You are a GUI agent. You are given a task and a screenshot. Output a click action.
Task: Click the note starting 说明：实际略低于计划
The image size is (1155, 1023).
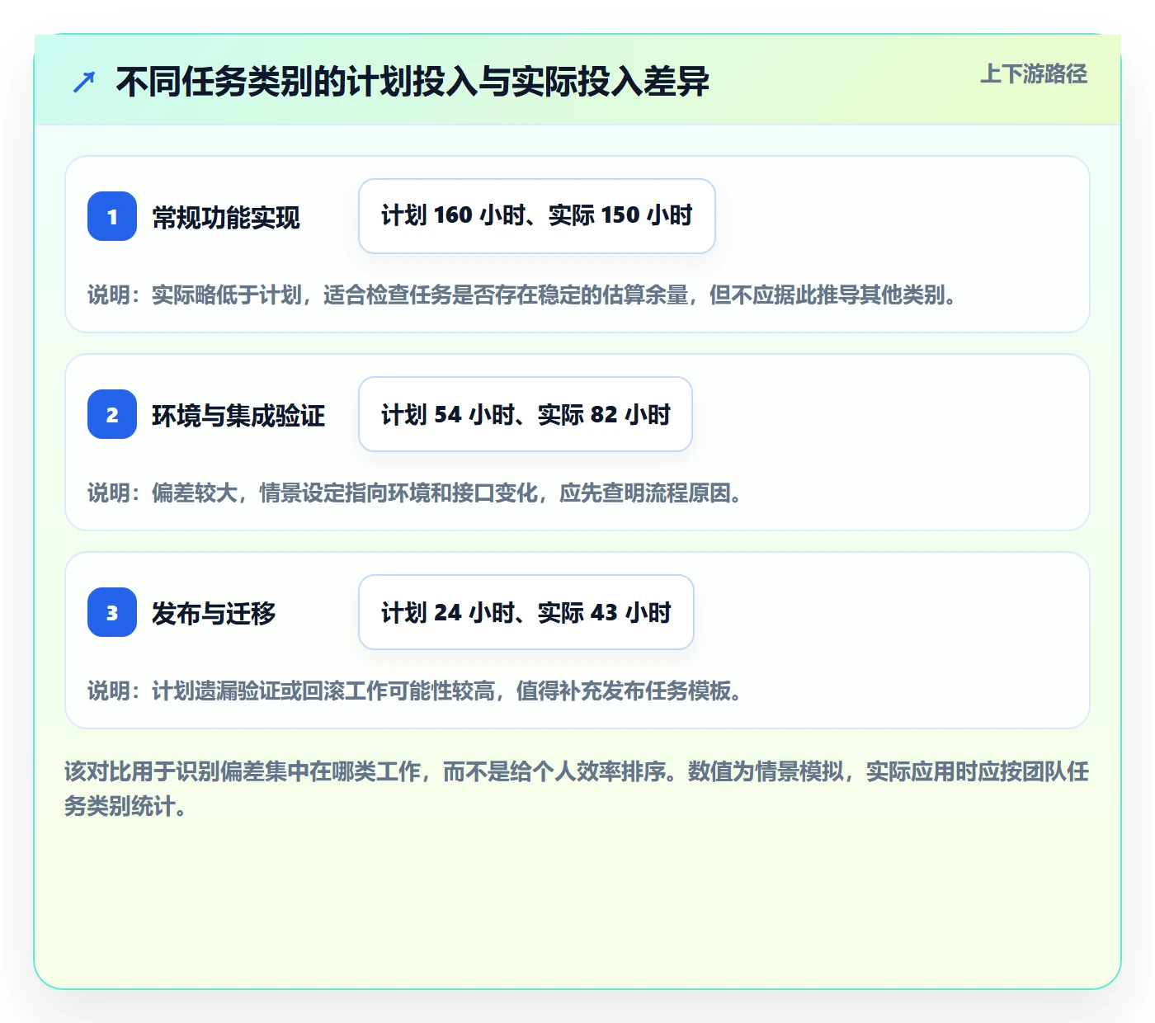click(x=522, y=295)
